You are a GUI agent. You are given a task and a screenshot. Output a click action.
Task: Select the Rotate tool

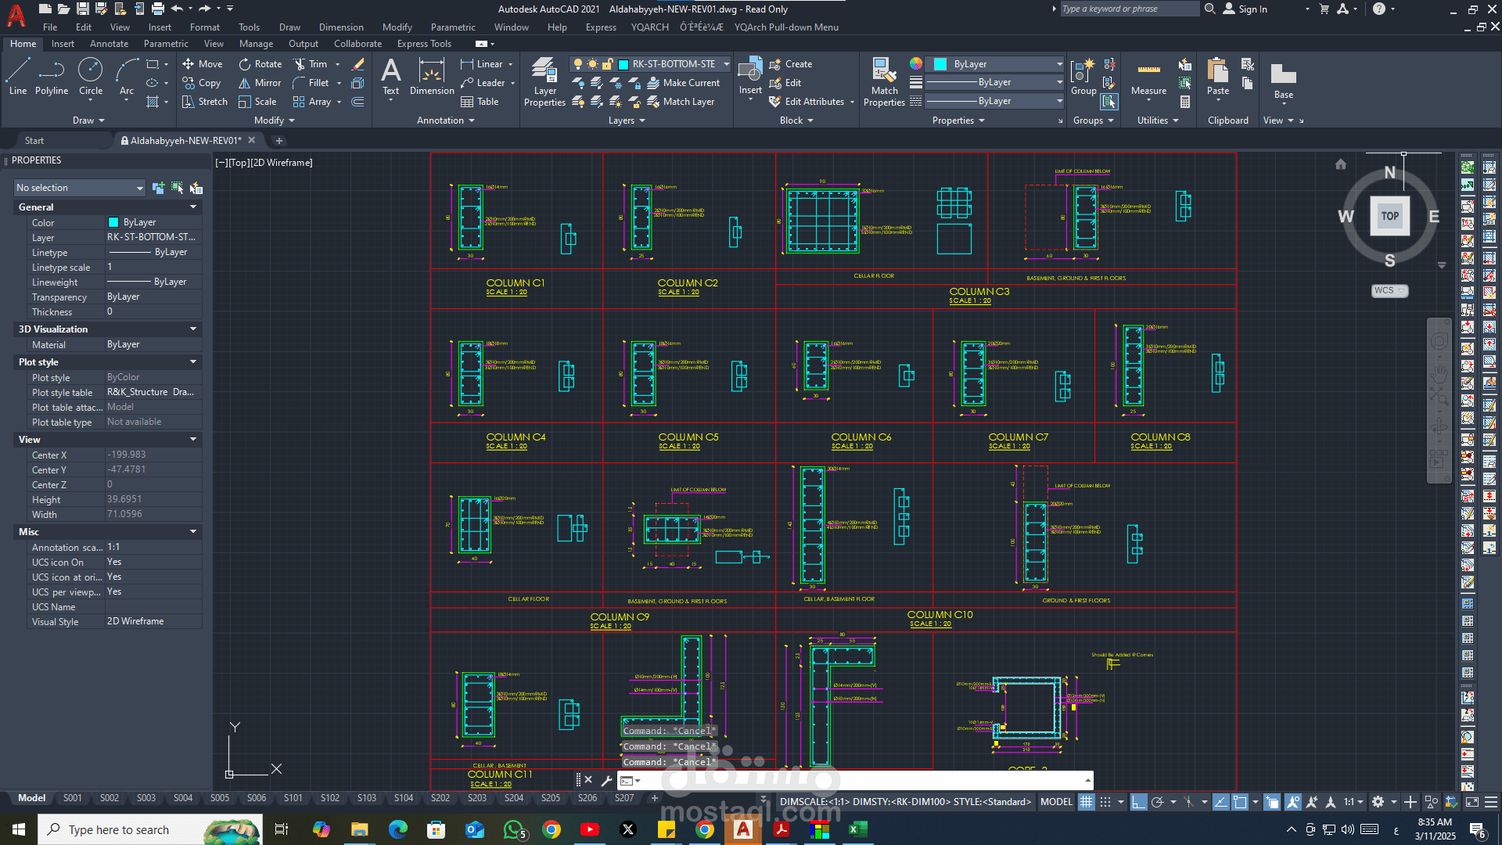pyautogui.click(x=261, y=64)
